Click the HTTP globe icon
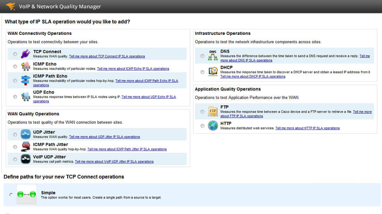382x214 pixels. pos(213,126)
